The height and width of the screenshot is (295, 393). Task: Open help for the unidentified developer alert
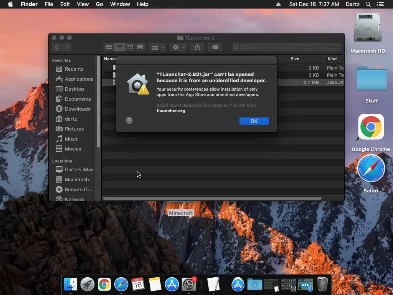click(x=129, y=120)
